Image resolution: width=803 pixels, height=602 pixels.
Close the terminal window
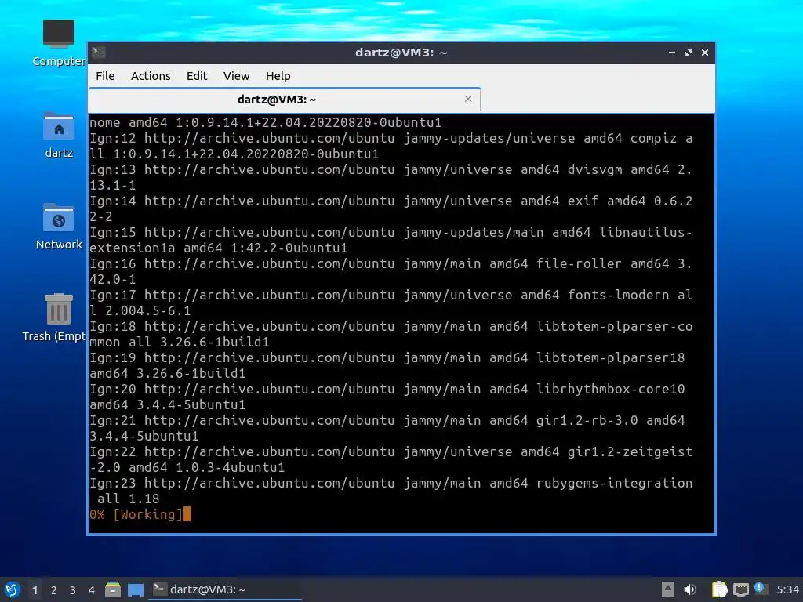(x=705, y=53)
